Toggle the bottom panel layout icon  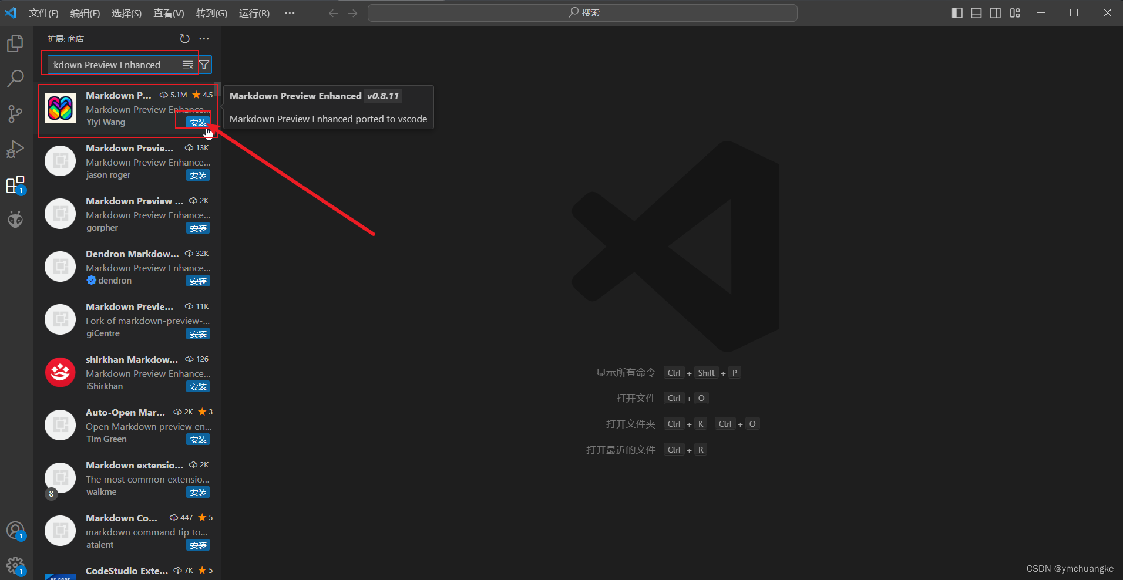point(976,13)
